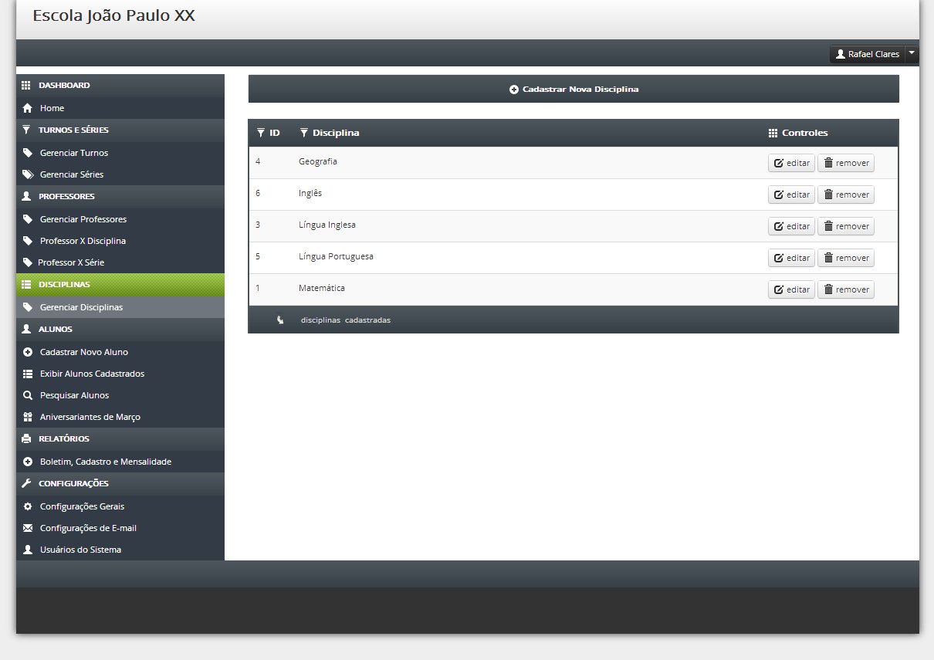Click the Escola João Paulo XX title
The width and height of the screenshot is (934, 660).
click(x=113, y=15)
